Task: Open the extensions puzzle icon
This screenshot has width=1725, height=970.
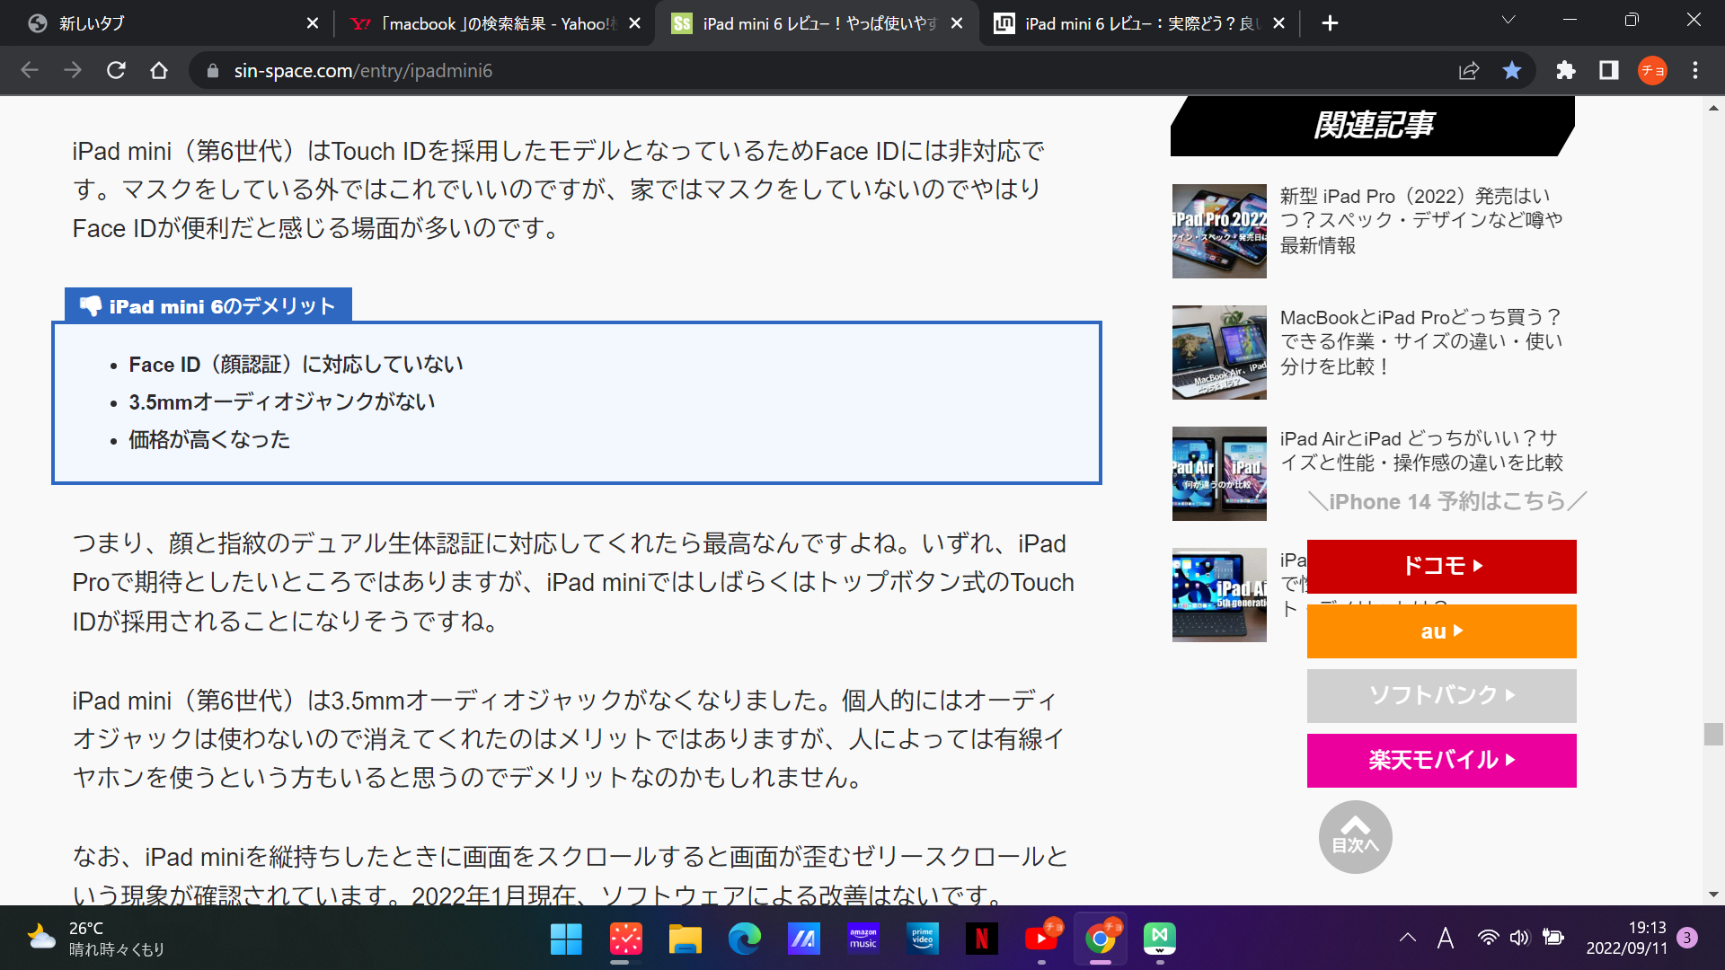Action: 1566,70
